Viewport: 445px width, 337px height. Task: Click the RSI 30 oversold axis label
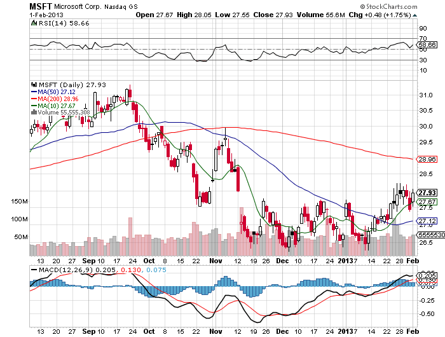[x=423, y=60]
